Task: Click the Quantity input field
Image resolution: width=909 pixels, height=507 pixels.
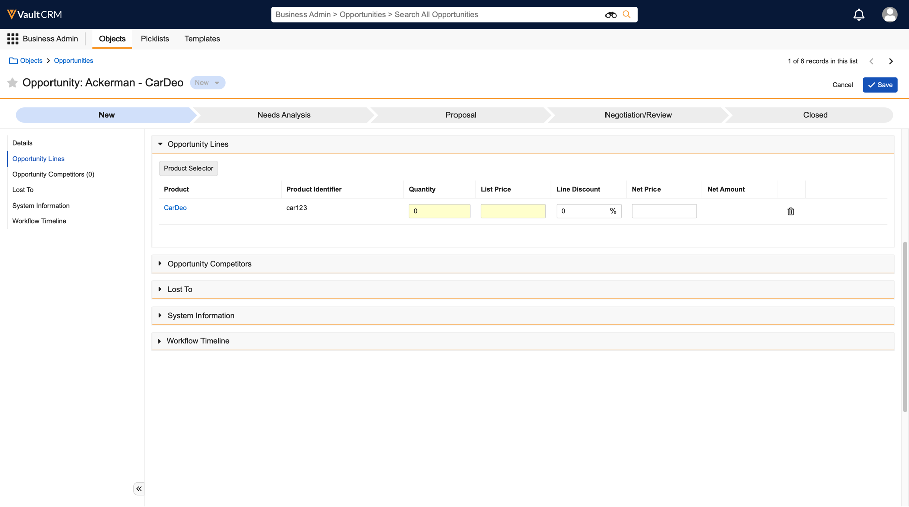Action: [x=439, y=211]
